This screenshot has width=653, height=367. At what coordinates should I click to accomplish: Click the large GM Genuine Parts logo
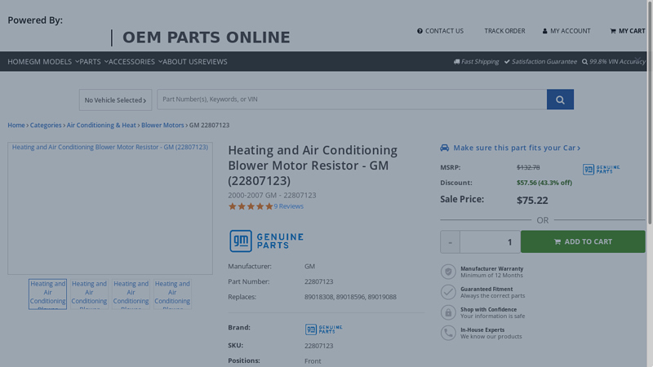point(266,241)
